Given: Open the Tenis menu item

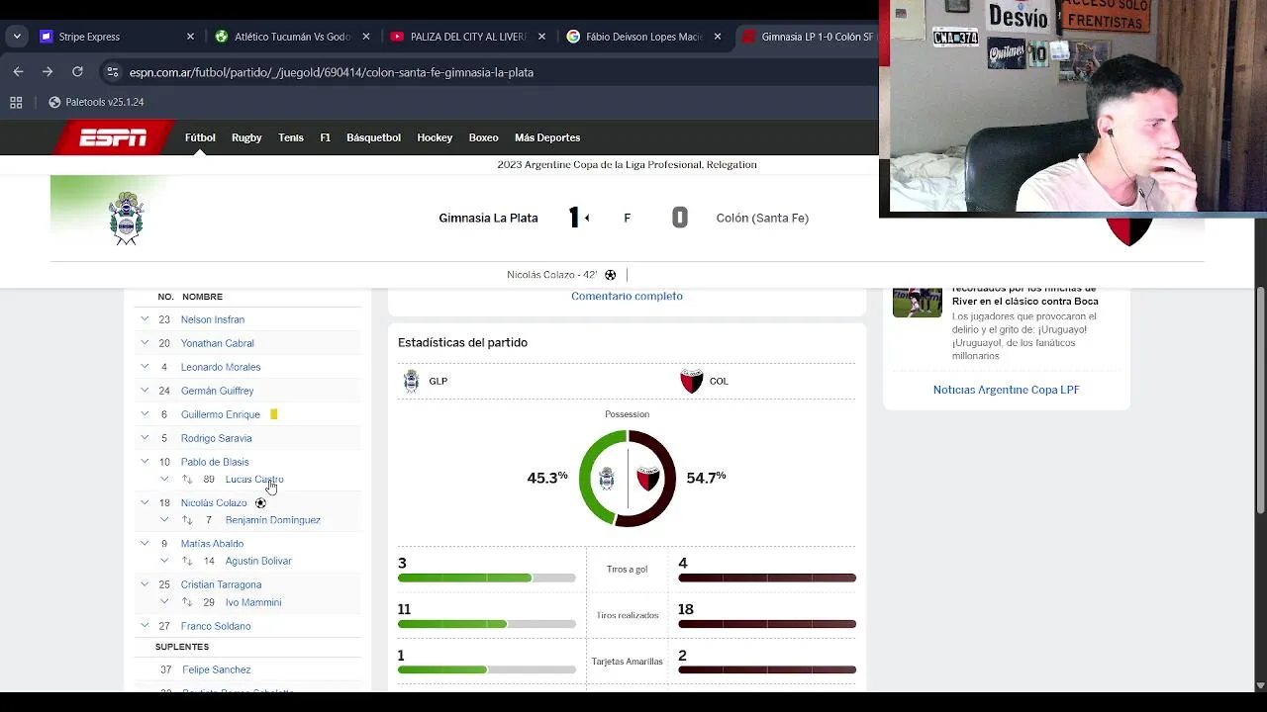Looking at the screenshot, I should click(291, 137).
